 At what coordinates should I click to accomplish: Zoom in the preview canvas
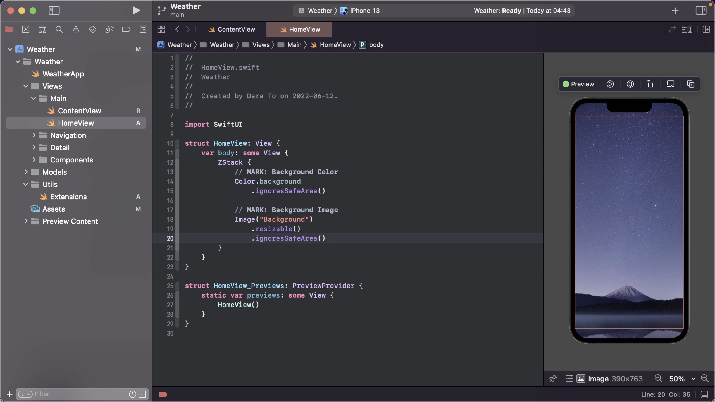(705, 379)
